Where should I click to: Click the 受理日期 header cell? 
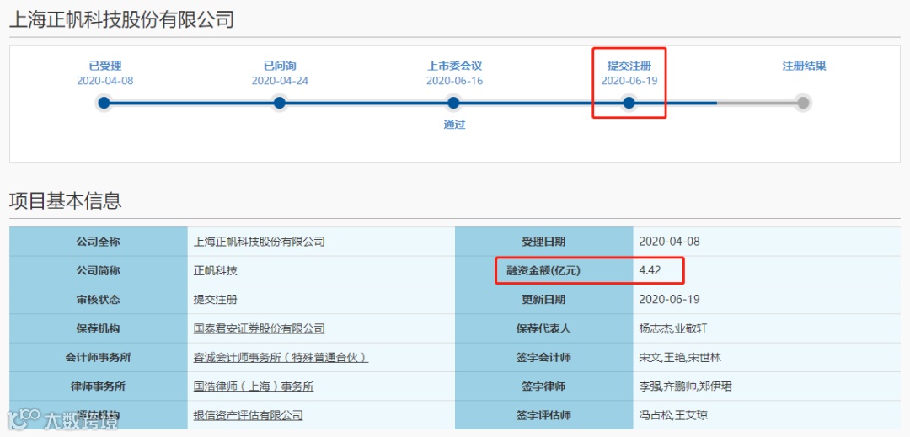[x=543, y=242]
